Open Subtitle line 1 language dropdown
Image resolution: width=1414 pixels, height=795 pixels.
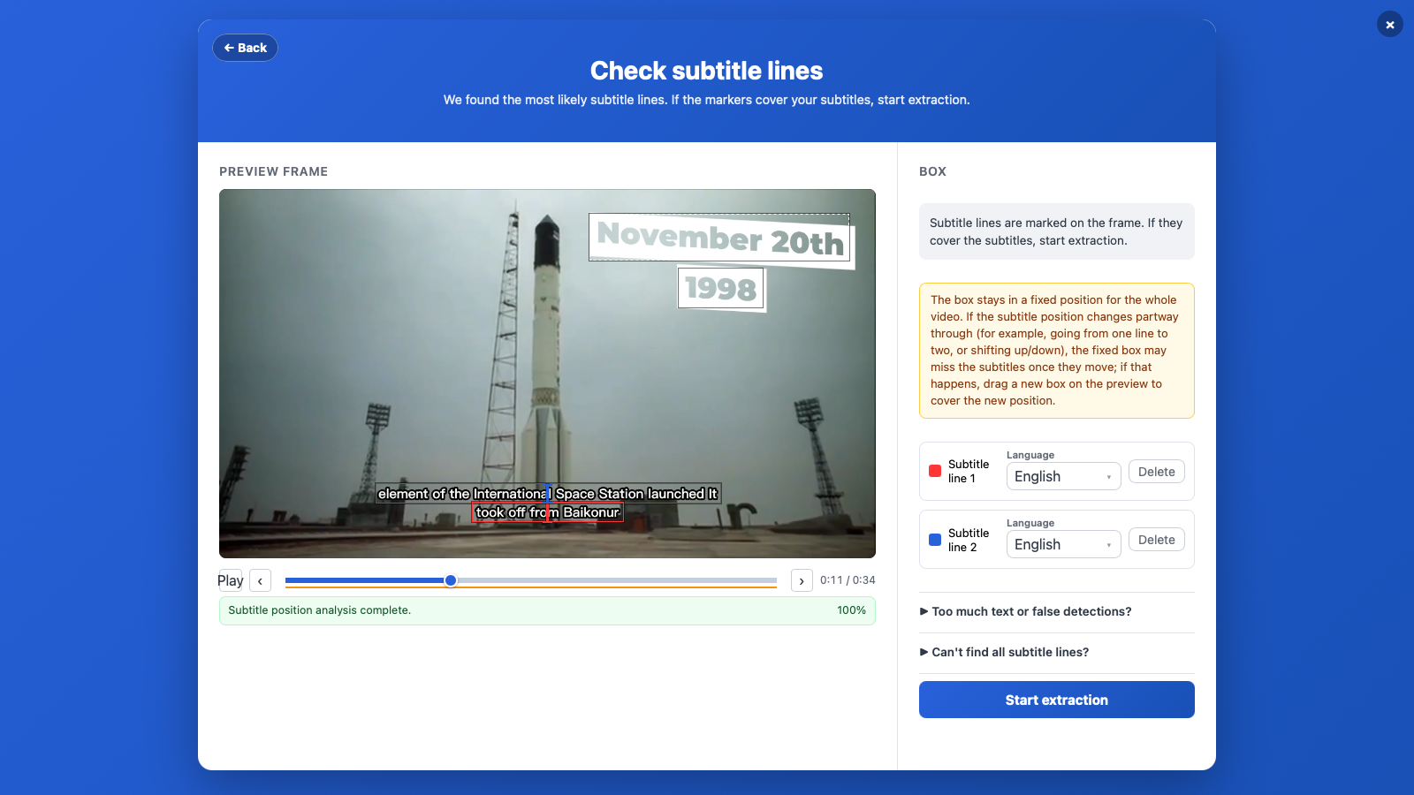[1063, 476]
